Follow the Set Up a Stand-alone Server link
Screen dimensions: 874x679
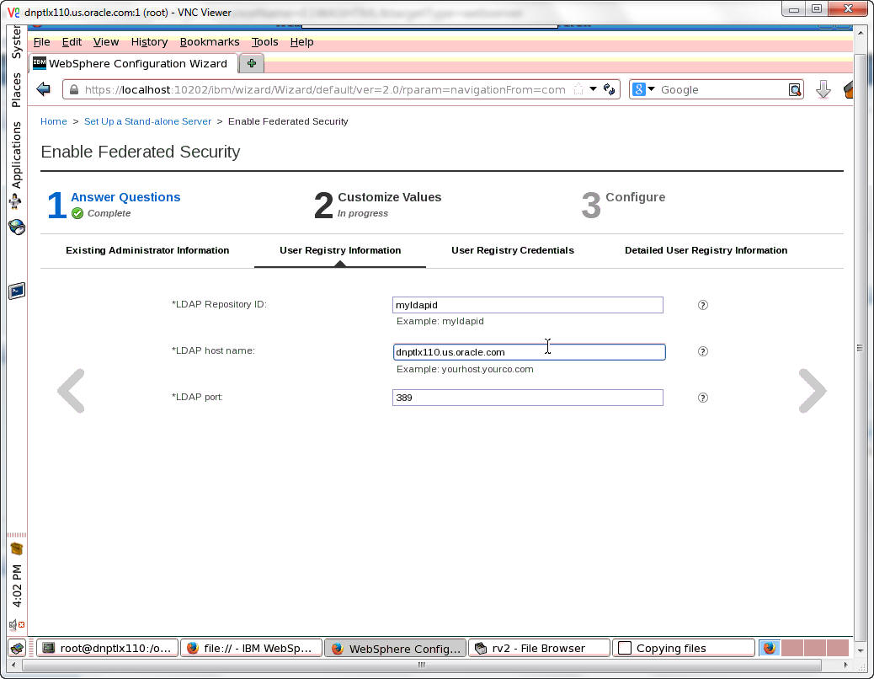click(x=147, y=121)
